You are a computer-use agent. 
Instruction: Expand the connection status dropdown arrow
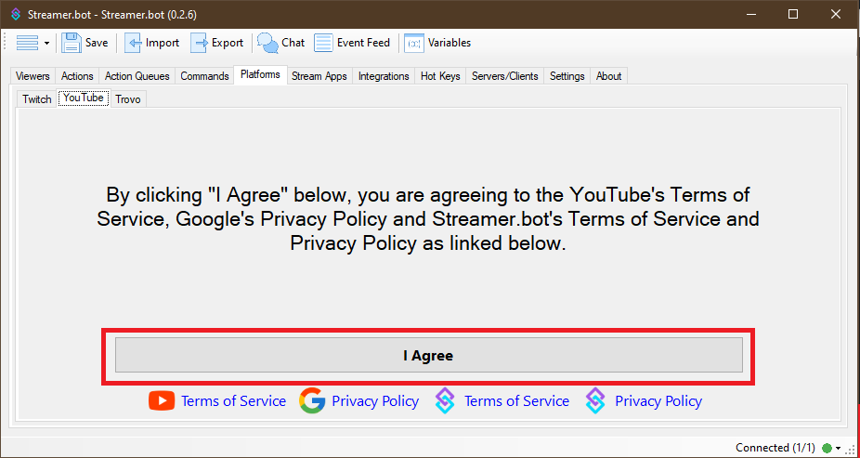(838, 449)
